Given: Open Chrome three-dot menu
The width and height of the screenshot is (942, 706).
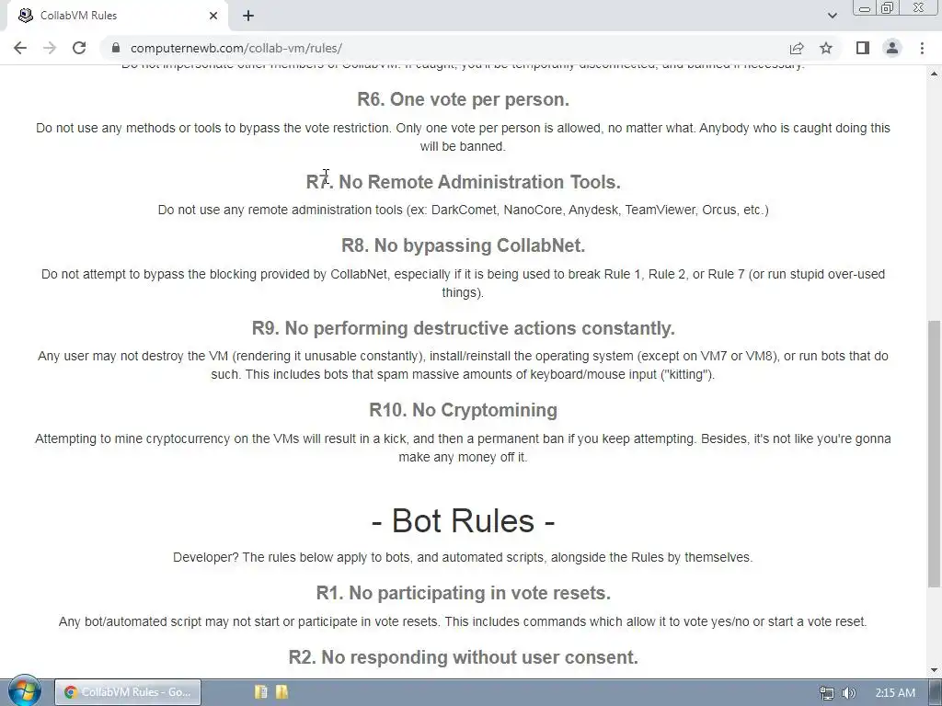Looking at the screenshot, I should pyautogui.click(x=922, y=48).
